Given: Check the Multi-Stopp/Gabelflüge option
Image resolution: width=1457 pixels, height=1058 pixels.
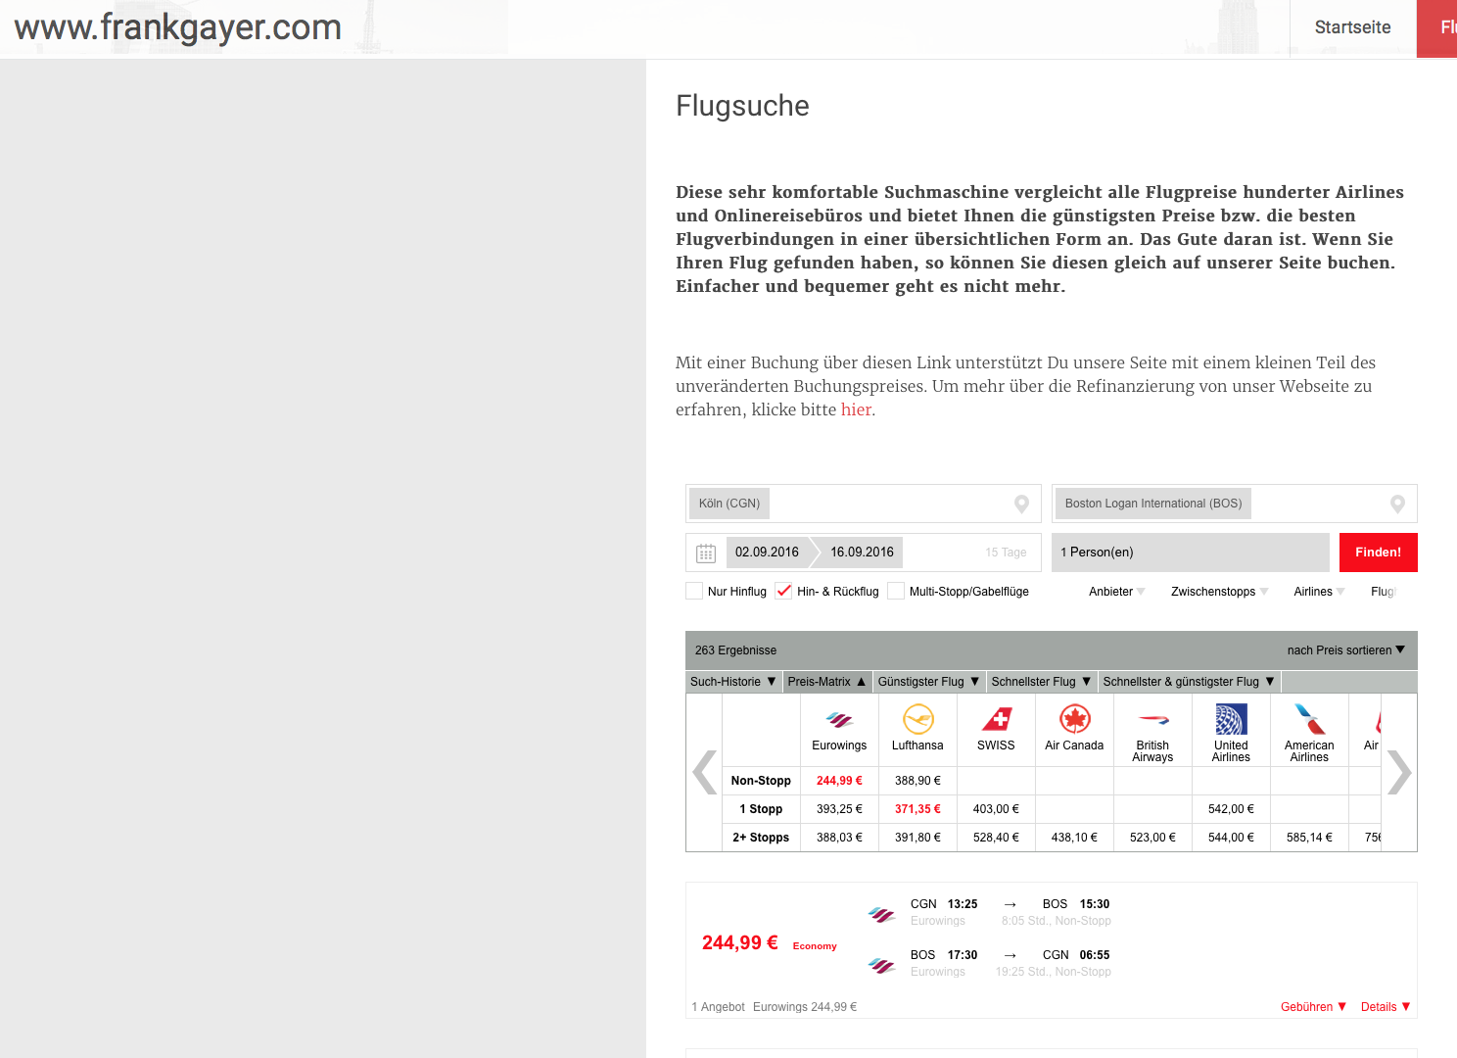Looking at the screenshot, I should [x=896, y=591].
